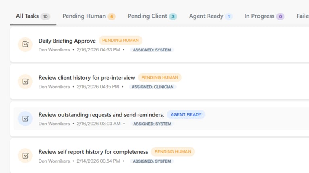Show the Agent Ready tab
This screenshot has width=309, height=173.
(206, 16)
